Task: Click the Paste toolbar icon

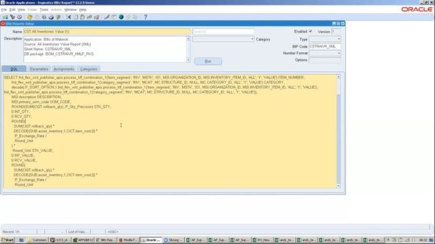Action: [82, 17]
